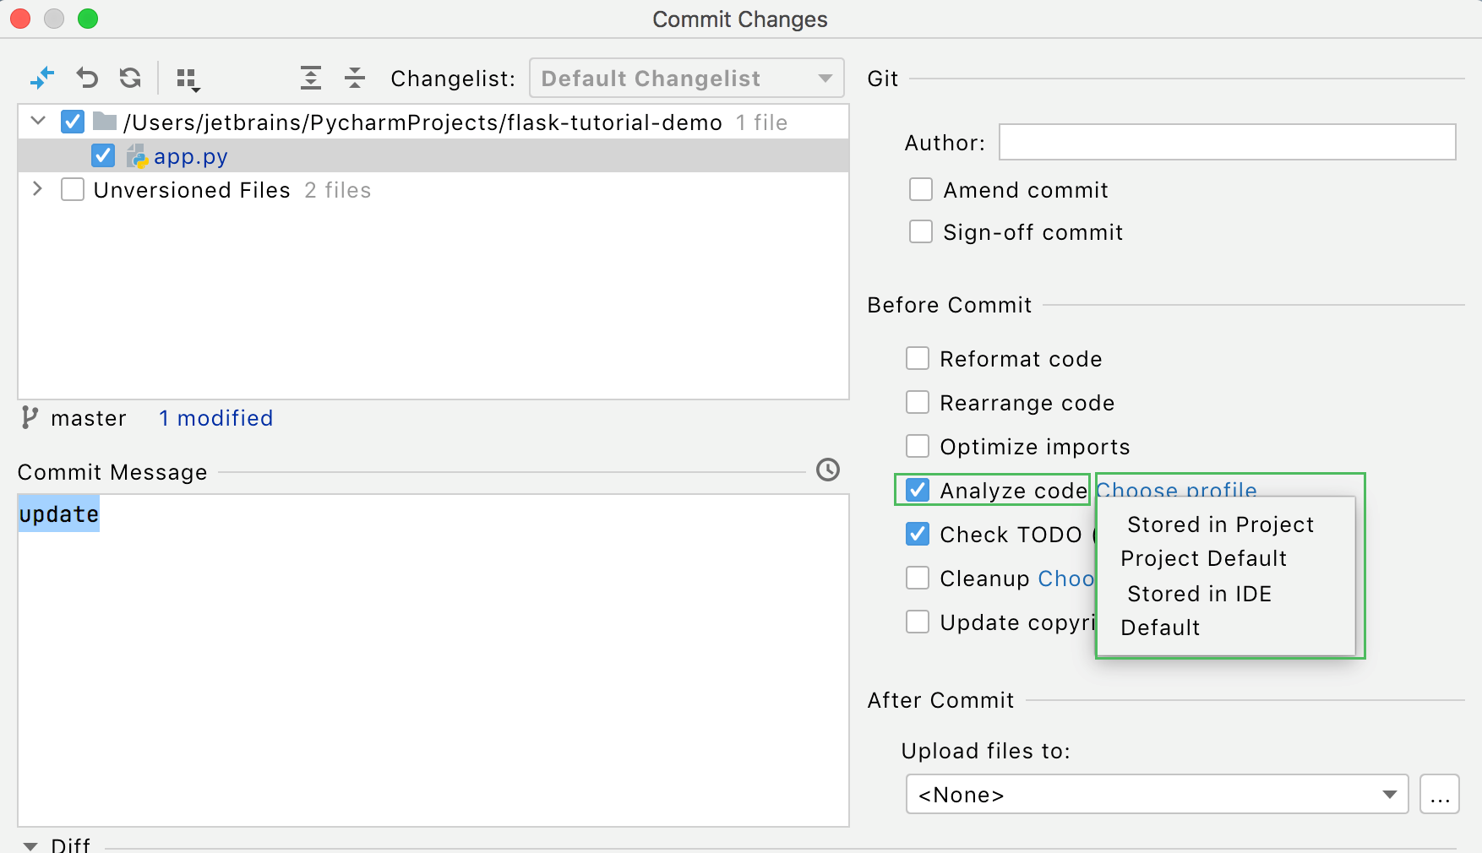Open the Group By options icon

click(187, 78)
